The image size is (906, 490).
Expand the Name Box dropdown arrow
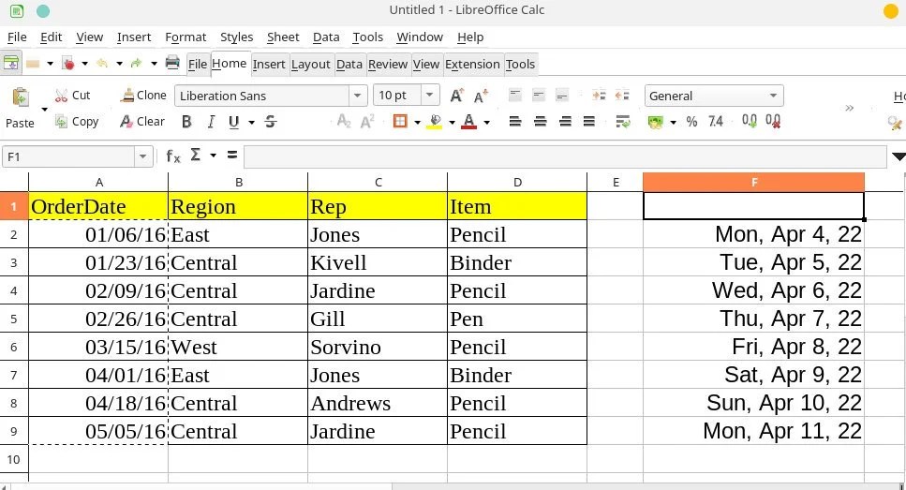click(x=142, y=156)
